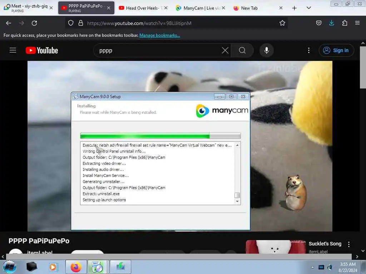
Task: Open the ManyCam Live video tab
Action: [200, 8]
